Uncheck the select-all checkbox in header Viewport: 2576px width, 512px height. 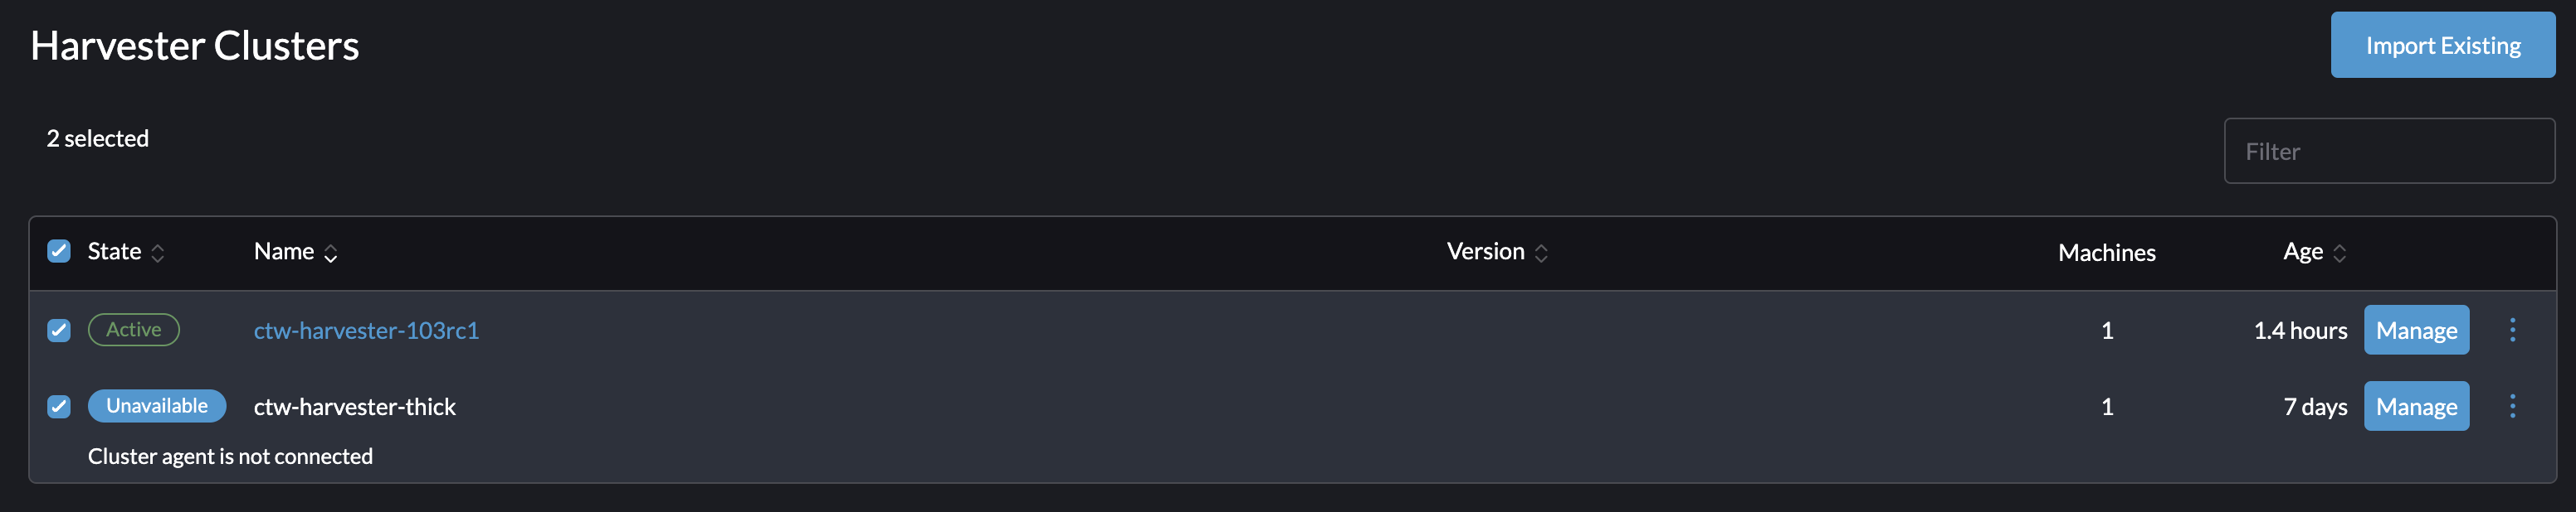(59, 253)
